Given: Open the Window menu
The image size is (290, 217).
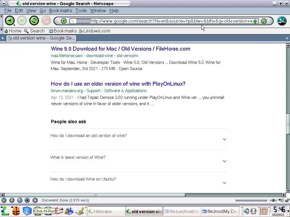Looking at the screenshot, I should pos(98,11).
